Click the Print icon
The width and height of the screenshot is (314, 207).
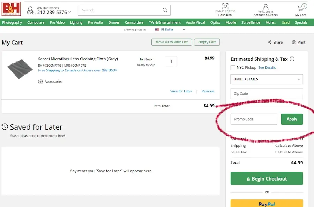pyautogui.click(x=294, y=42)
